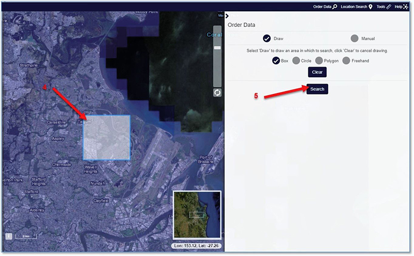414x256 pixels.
Task: Collapse the Order Data panel arrow
Action: click(x=227, y=16)
